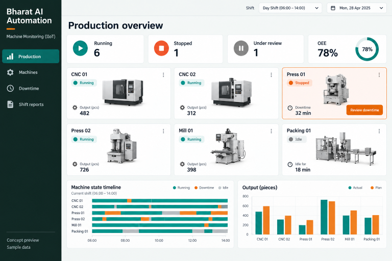
Task: Click the Production bar-chart icon
Action: (x=10, y=57)
